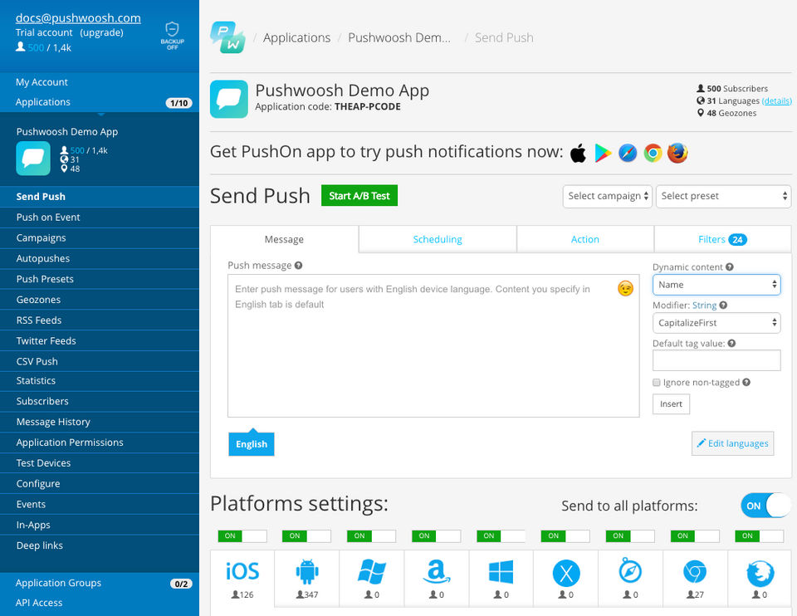Screen dimensions: 797x616
Task: Click the upgrade link for trial account
Action: click(101, 32)
